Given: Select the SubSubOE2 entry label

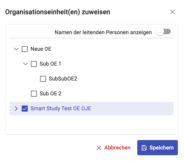Looking at the screenshot, I should pyautogui.click(x=63, y=79).
